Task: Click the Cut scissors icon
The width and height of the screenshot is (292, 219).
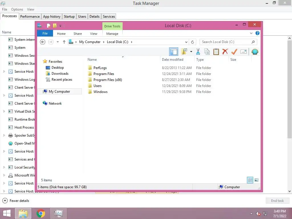Action: click(198, 52)
